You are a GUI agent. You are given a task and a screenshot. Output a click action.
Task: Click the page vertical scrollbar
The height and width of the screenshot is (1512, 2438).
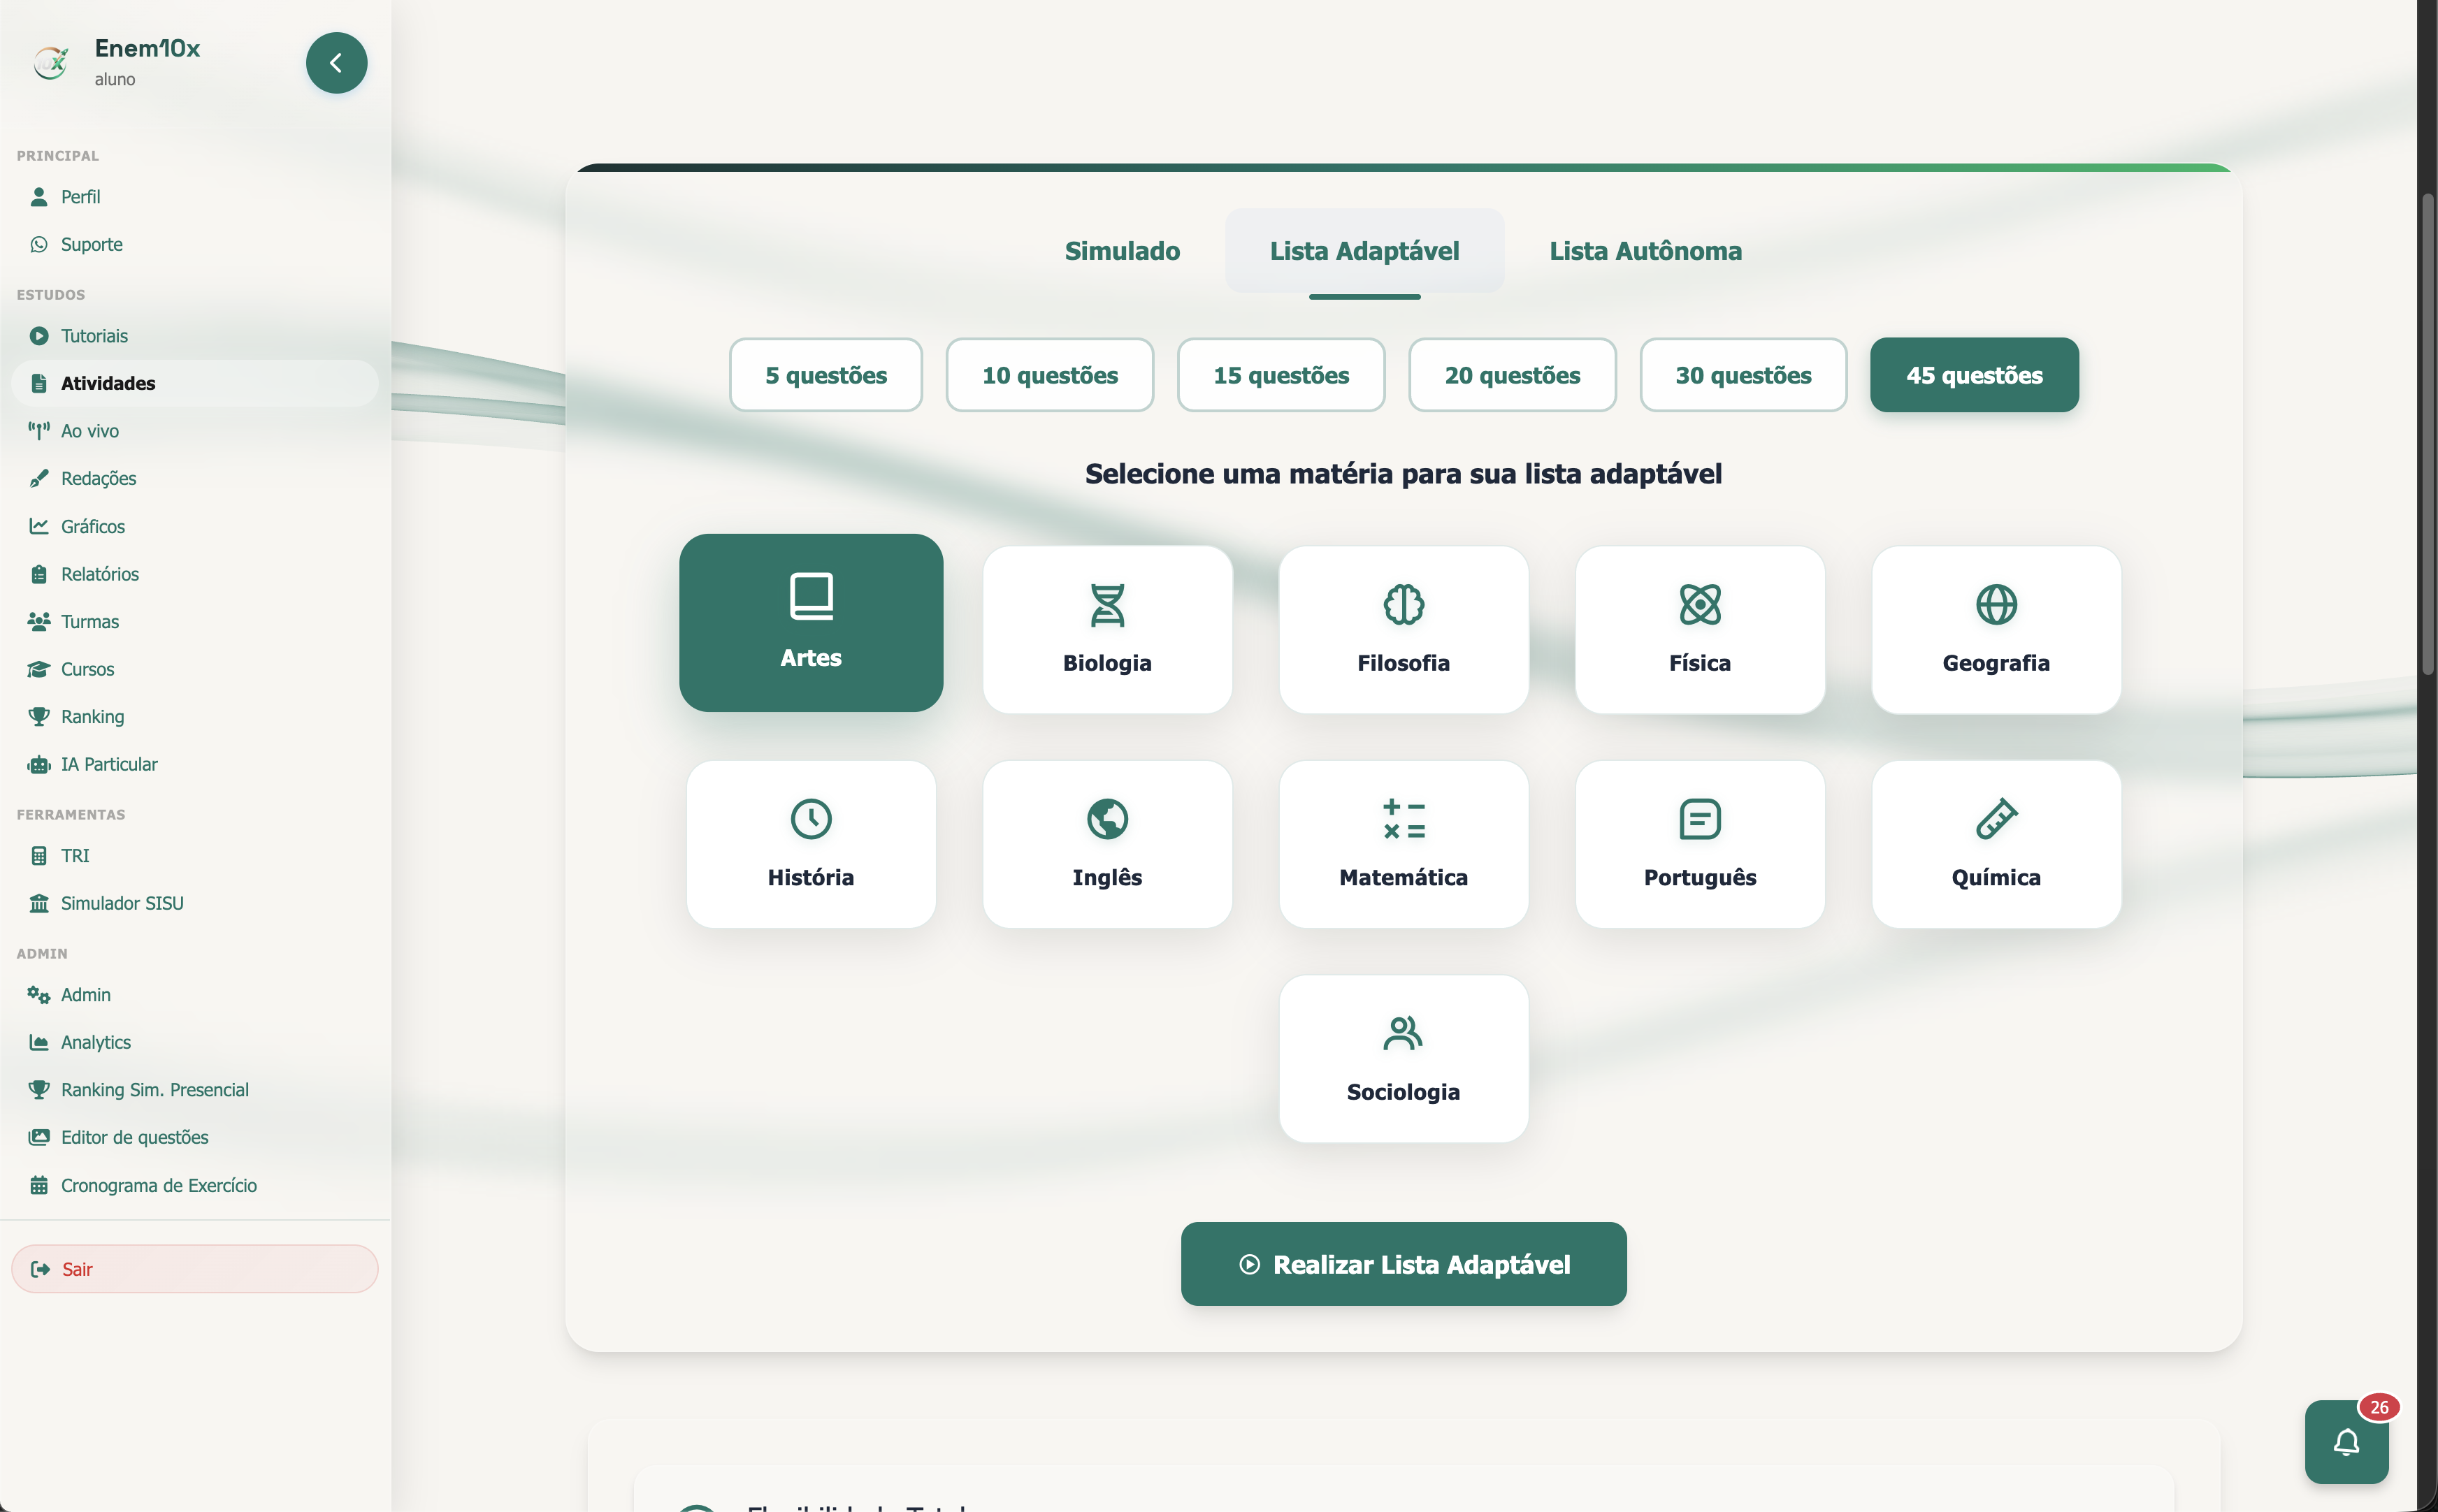click(x=2427, y=435)
